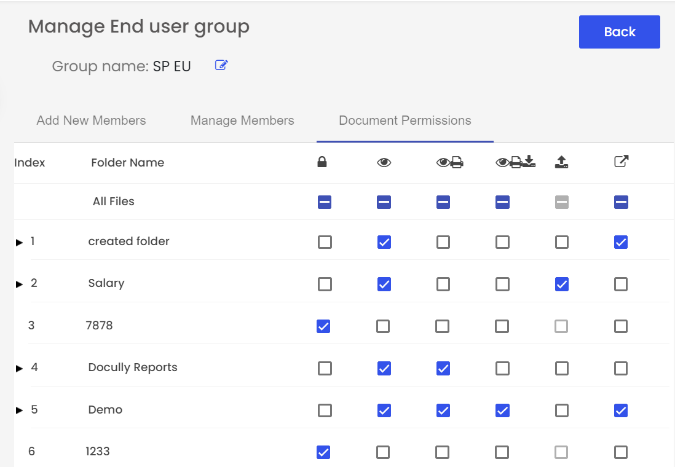The height and width of the screenshot is (467, 675).
Task: Select the Document Permissions tab
Action: 405,120
